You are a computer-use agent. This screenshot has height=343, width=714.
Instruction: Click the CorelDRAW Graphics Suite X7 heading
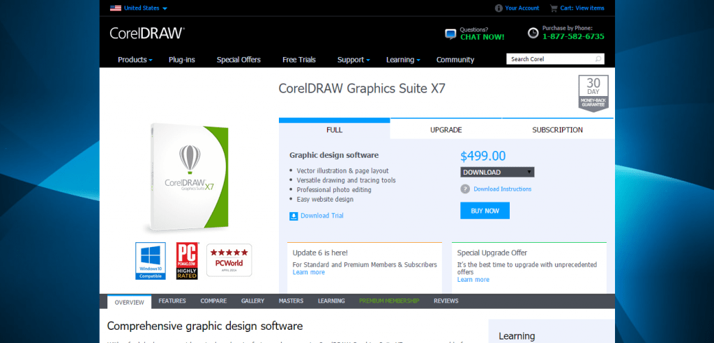pyautogui.click(x=362, y=88)
